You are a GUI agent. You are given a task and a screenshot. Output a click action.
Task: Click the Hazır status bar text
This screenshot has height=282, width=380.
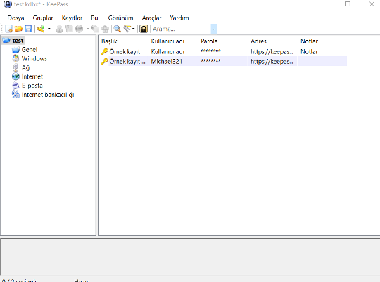(x=82, y=281)
